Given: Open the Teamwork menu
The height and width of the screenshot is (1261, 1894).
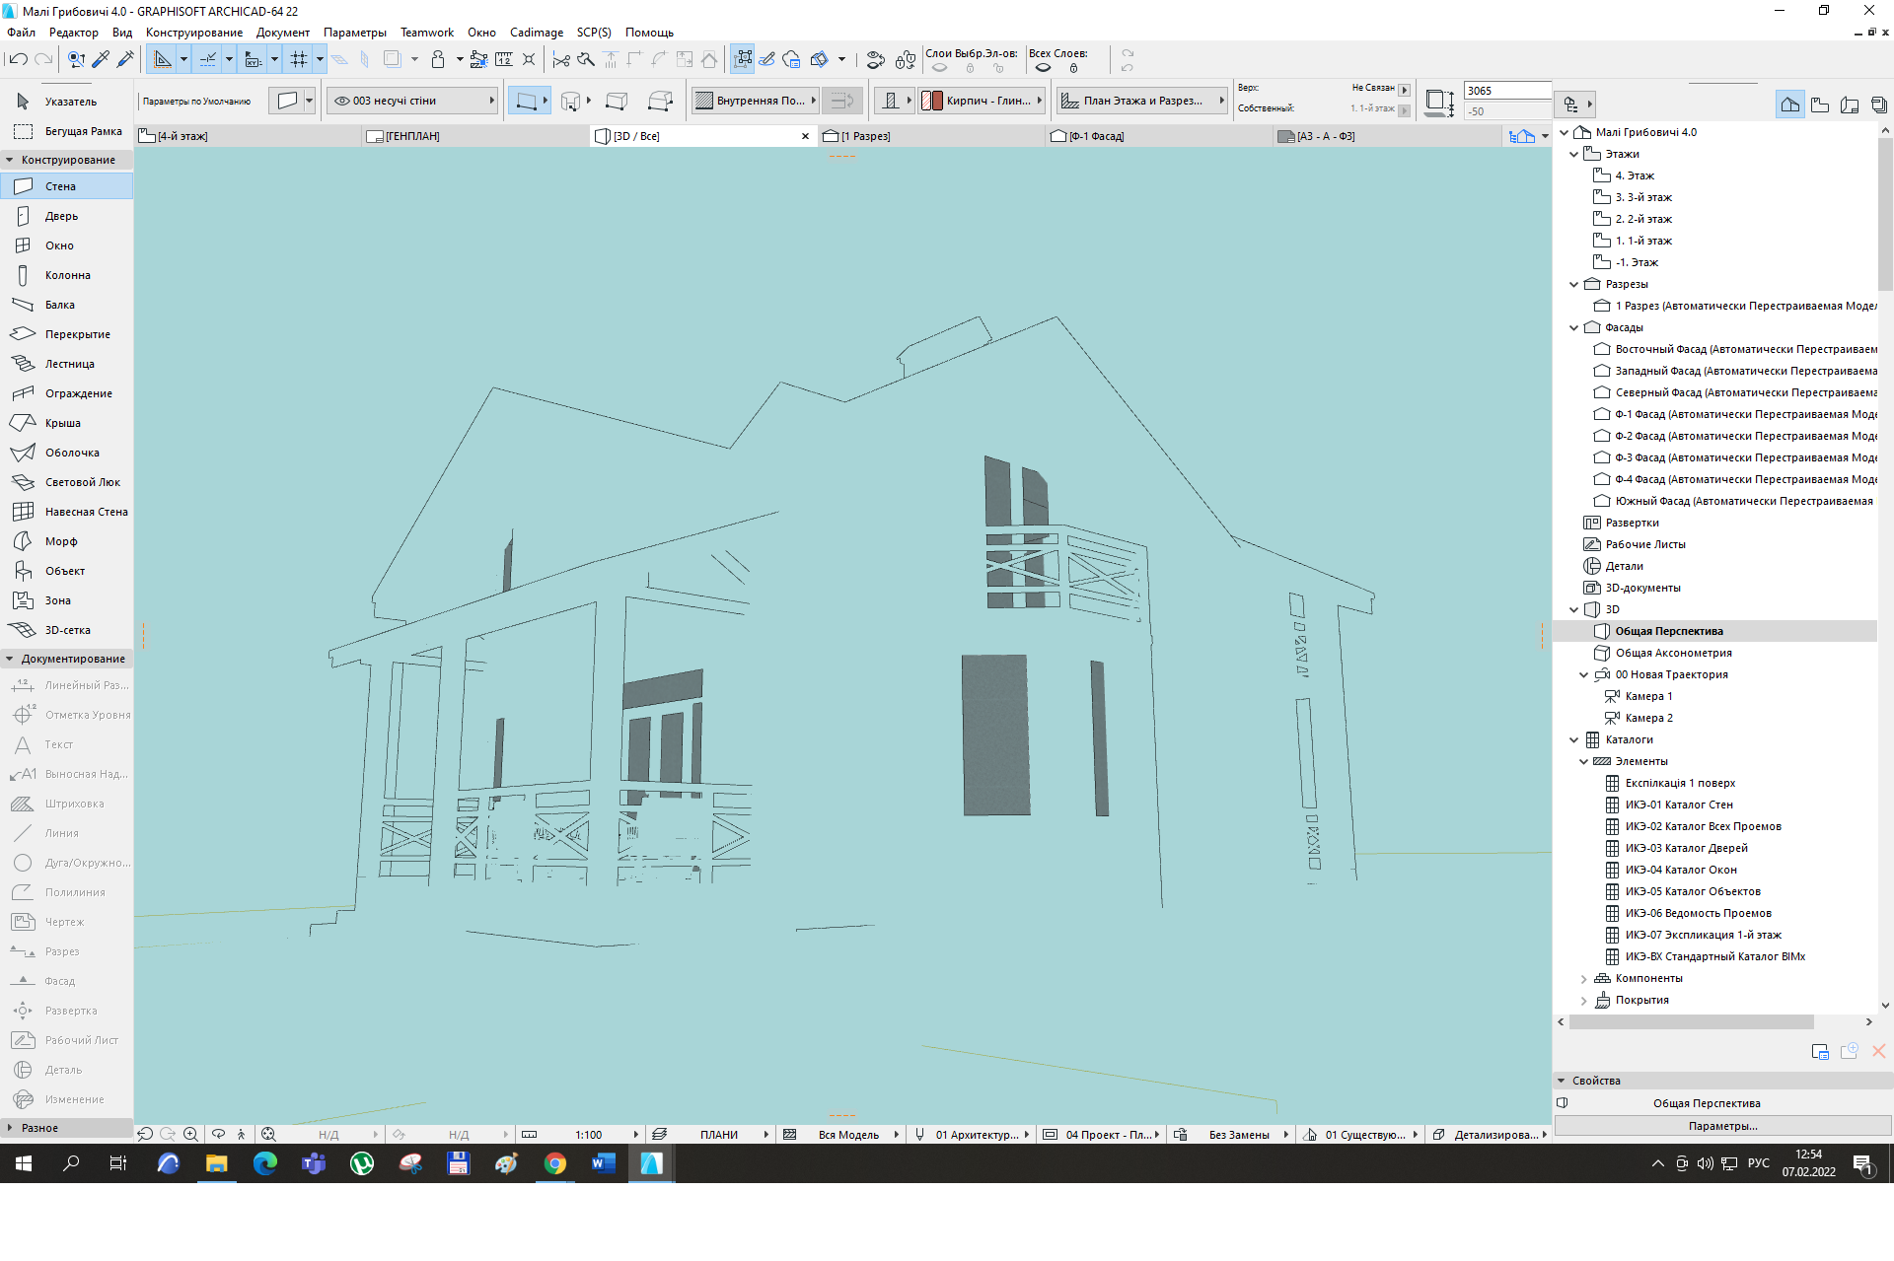Looking at the screenshot, I should pyautogui.click(x=427, y=33).
